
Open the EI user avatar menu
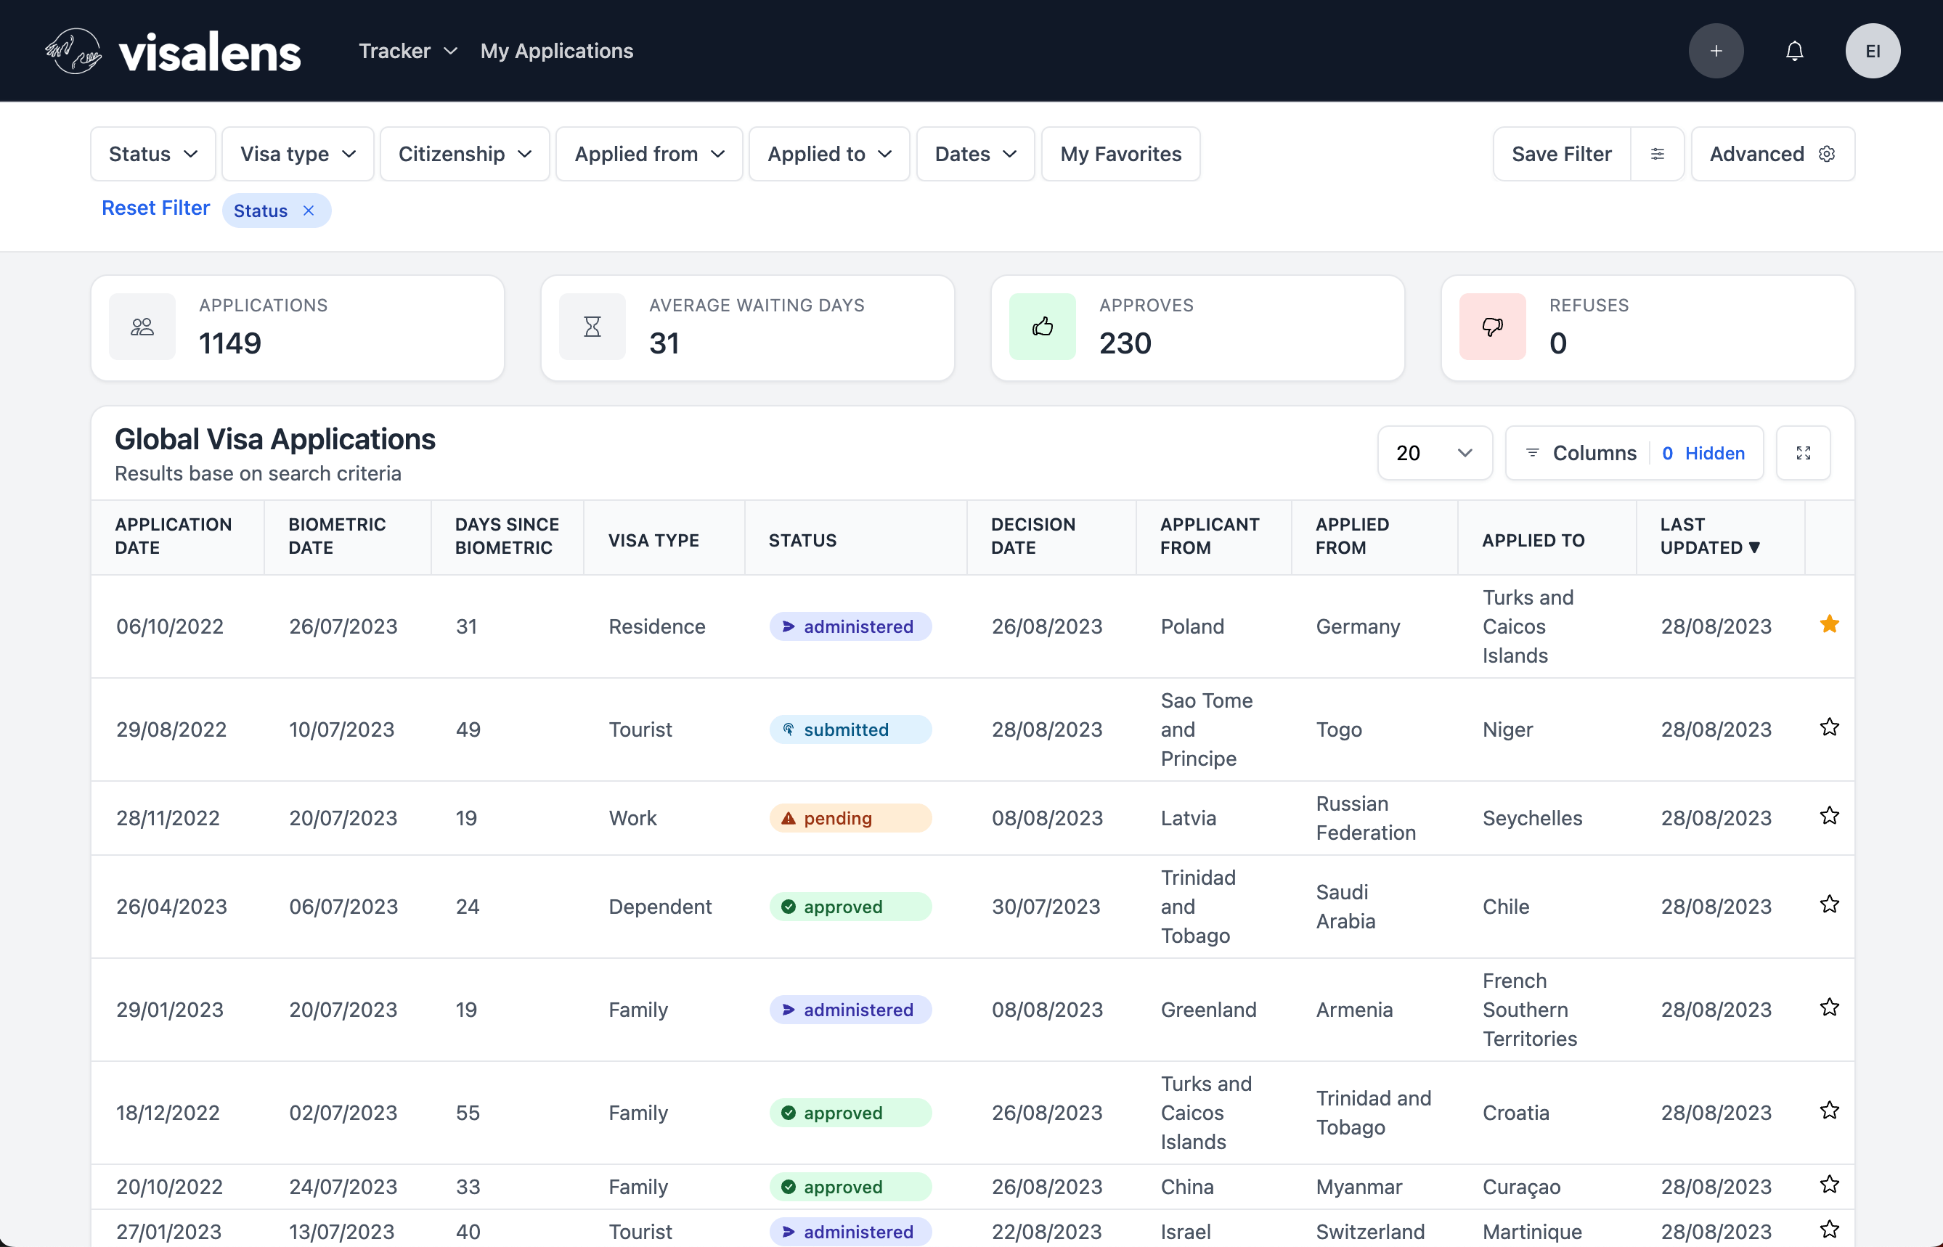point(1873,51)
